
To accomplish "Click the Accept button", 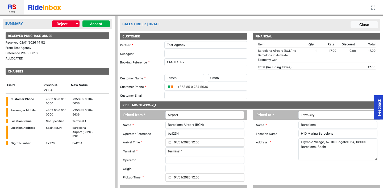I will 96,24.
